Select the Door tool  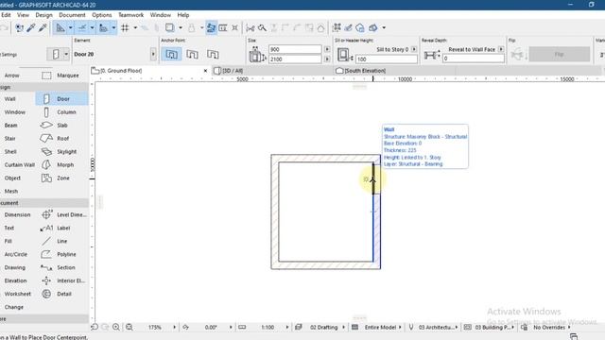point(61,99)
